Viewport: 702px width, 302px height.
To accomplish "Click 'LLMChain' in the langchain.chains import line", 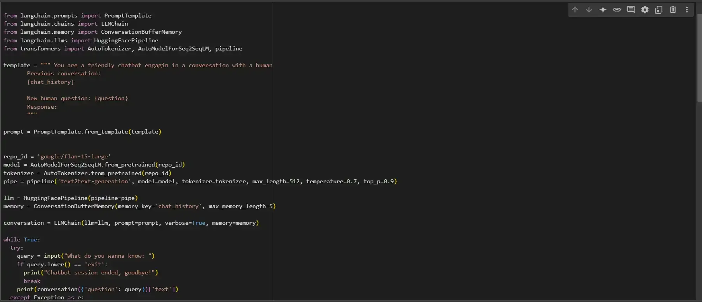I will (115, 24).
